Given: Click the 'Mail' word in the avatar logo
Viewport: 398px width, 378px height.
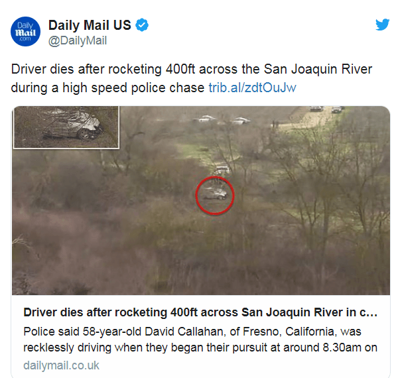Looking at the screenshot, I should coord(25,32).
